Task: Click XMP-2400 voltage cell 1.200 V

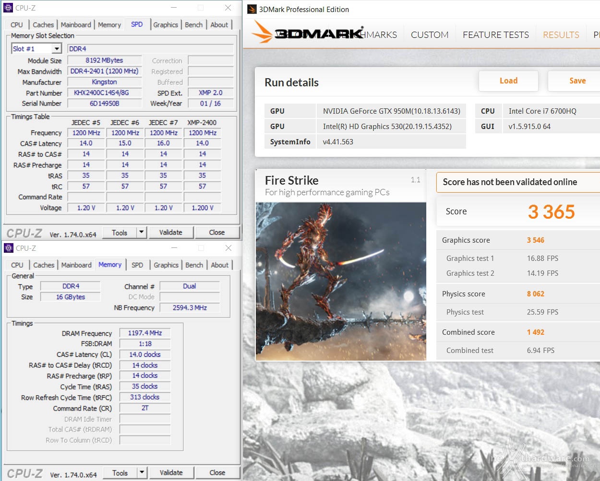Action: tap(203, 208)
